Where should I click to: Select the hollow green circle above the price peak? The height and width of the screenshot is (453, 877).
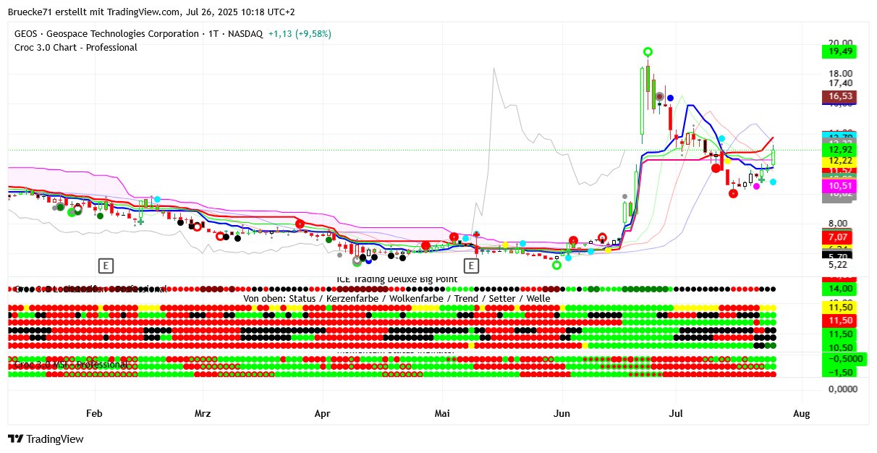pos(648,51)
